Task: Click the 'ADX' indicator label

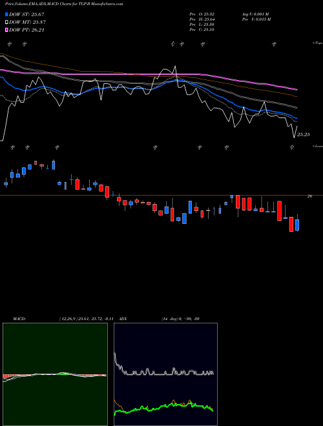Action: [x=123, y=319]
